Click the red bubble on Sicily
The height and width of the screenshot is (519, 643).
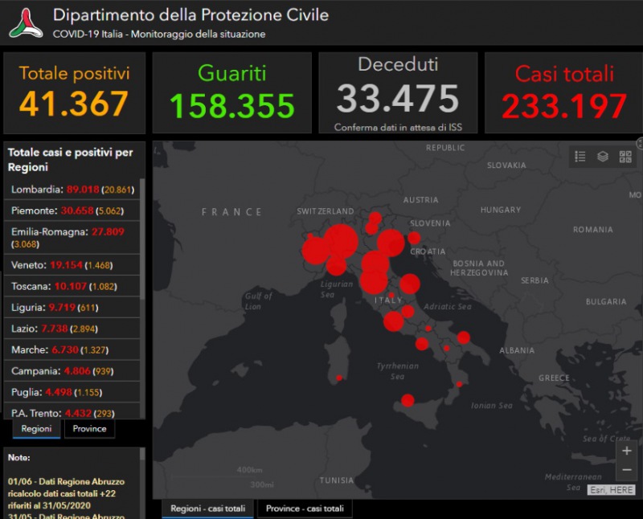(x=408, y=400)
